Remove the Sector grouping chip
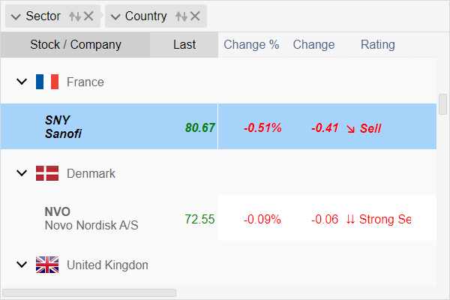The width and height of the screenshot is (450, 300). click(89, 16)
